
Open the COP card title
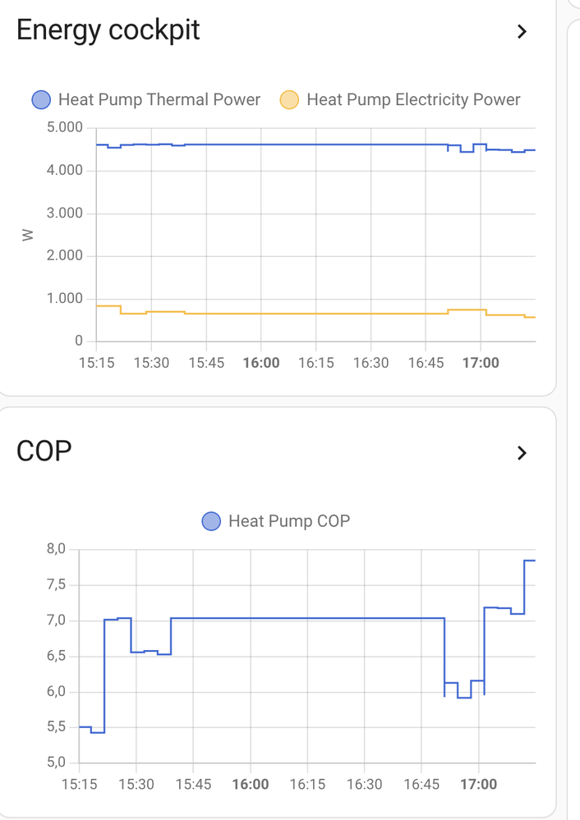pos(44,451)
